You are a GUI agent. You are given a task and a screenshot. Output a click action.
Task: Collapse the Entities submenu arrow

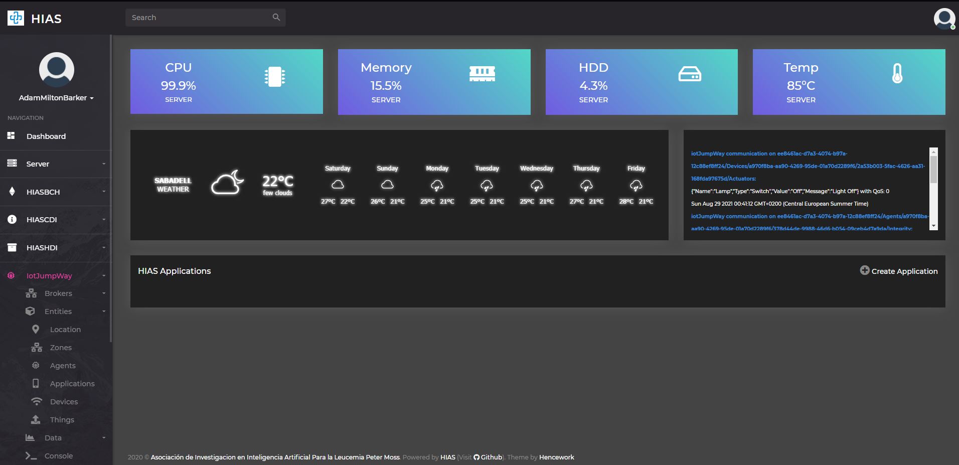104,312
